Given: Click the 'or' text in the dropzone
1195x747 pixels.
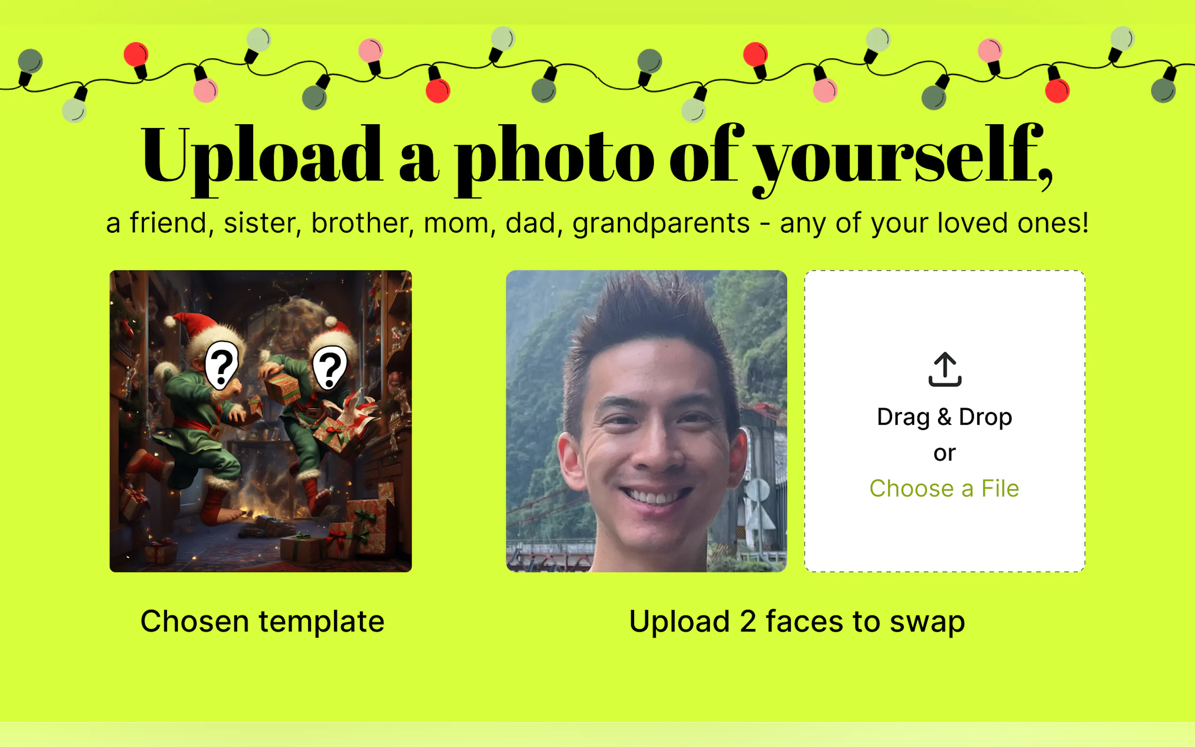Looking at the screenshot, I should (x=944, y=453).
